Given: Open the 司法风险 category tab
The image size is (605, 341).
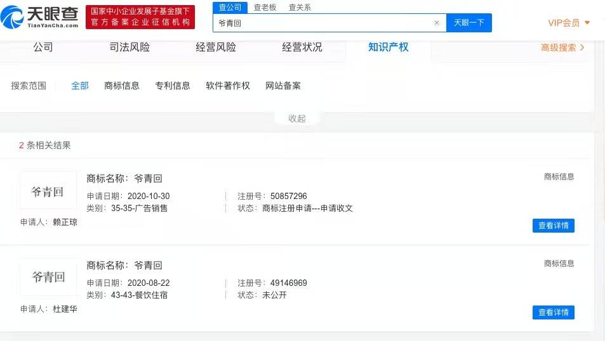Looking at the screenshot, I should [x=130, y=48].
